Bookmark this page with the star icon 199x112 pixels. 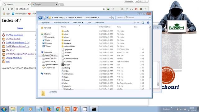(104, 9)
